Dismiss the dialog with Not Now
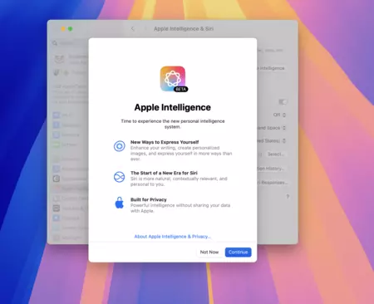The width and height of the screenshot is (374, 304). pyautogui.click(x=209, y=253)
